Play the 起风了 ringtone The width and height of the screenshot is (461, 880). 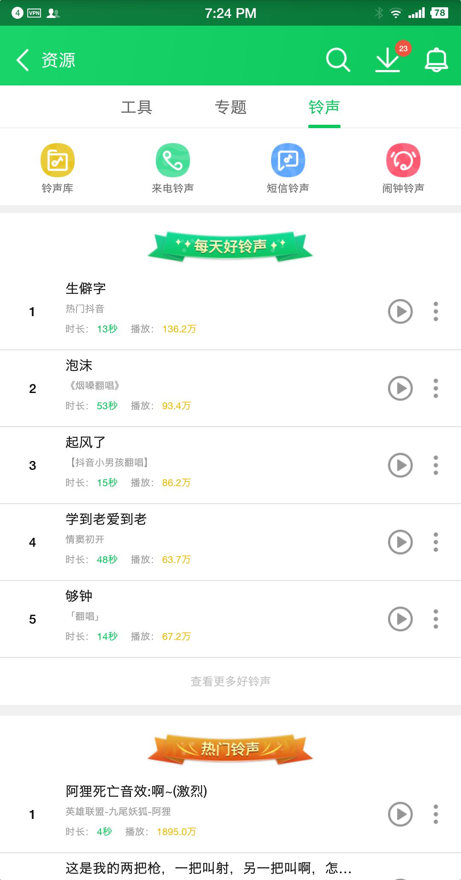(400, 465)
